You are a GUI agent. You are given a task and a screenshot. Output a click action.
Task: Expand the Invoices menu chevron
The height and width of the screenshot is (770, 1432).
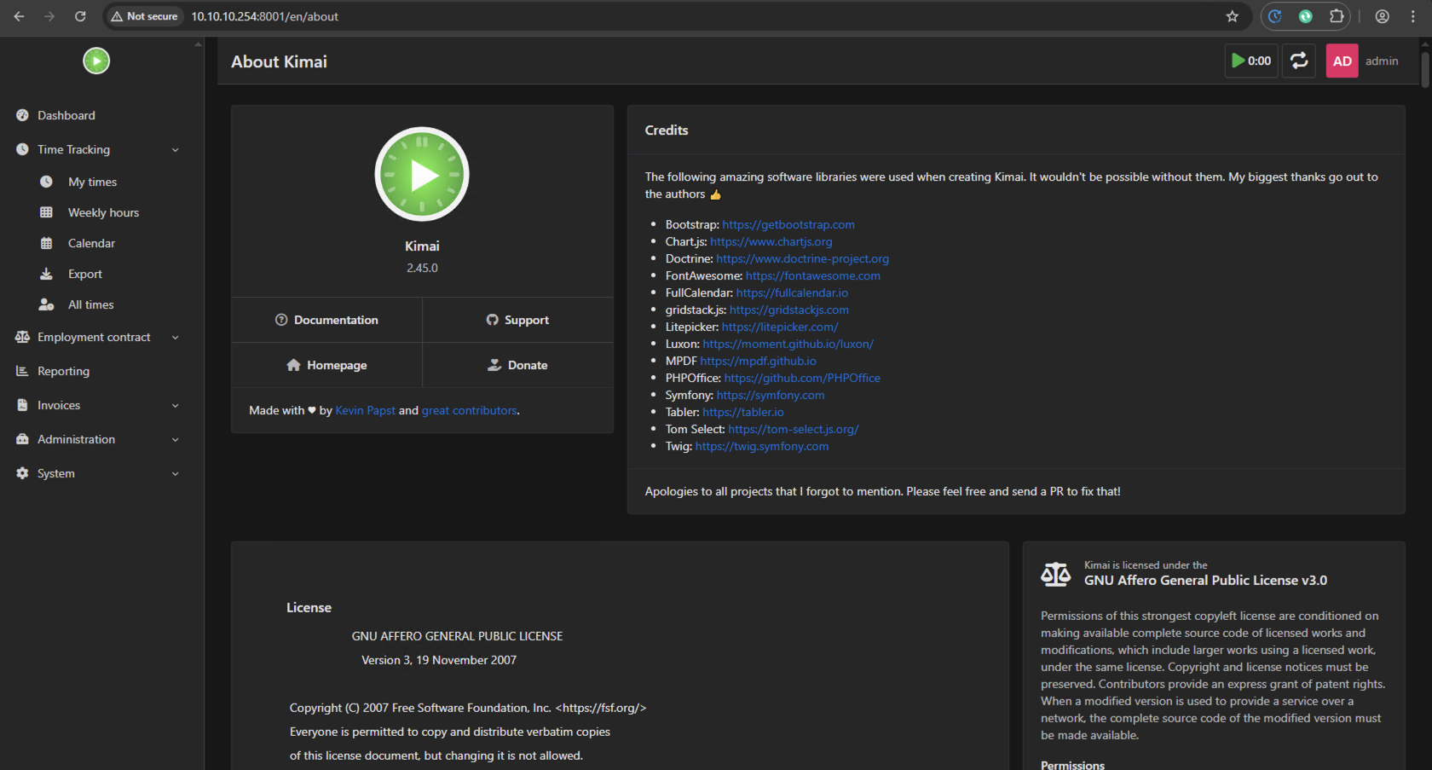[x=176, y=406]
